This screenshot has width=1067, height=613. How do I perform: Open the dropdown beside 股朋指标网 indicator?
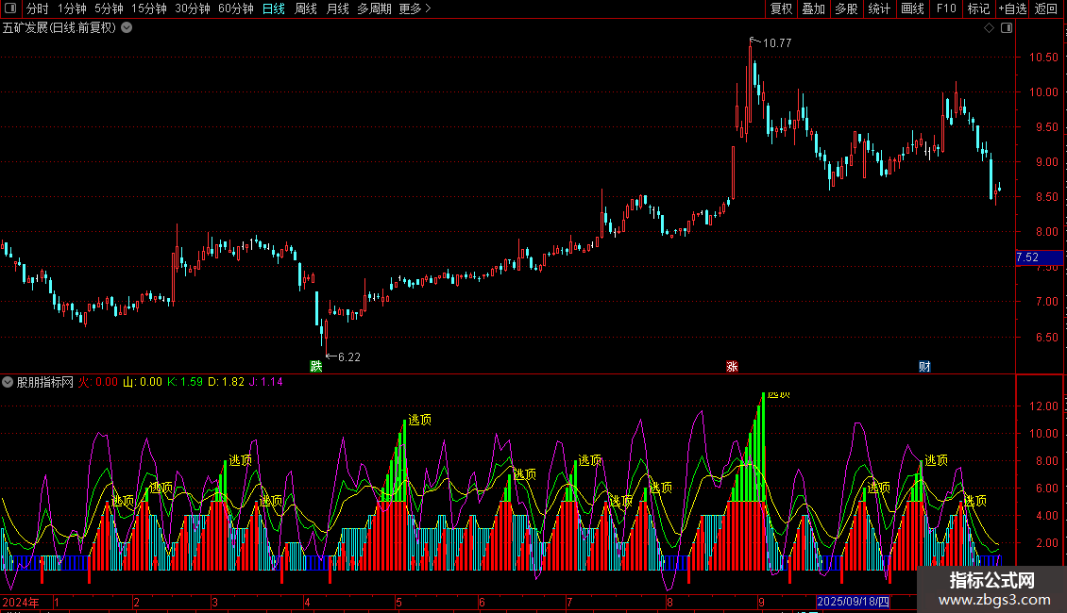[x=8, y=382]
